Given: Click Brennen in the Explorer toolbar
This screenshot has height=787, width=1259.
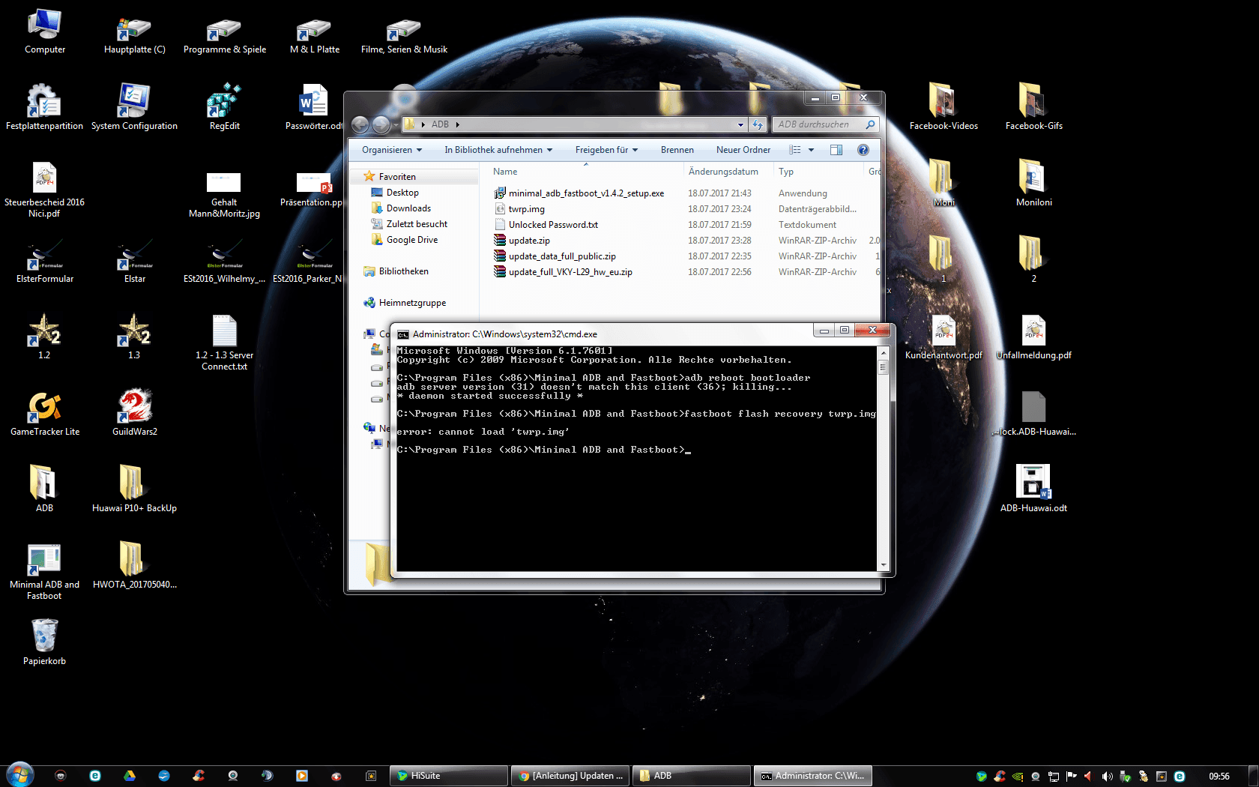Looking at the screenshot, I should [x=677, y=150].
